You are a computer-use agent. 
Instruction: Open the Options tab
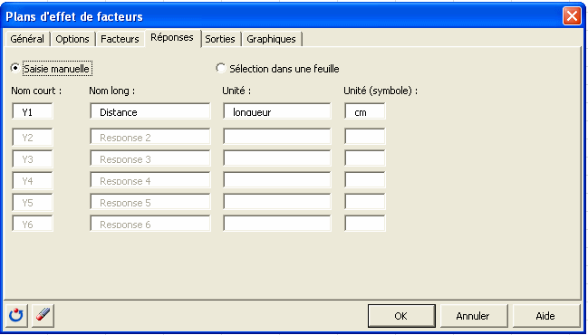[x=72, y=39]
